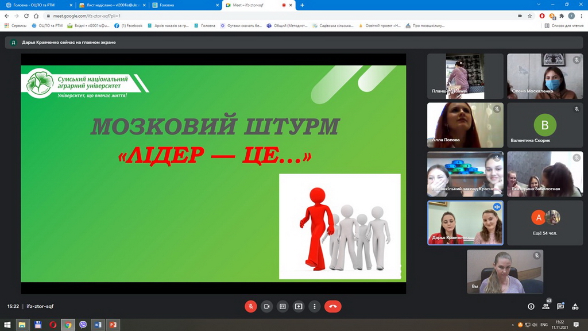Screen dimensions: 588x331
Task: Expand the system tray hidden icons arrow
Action: [514, 325]
